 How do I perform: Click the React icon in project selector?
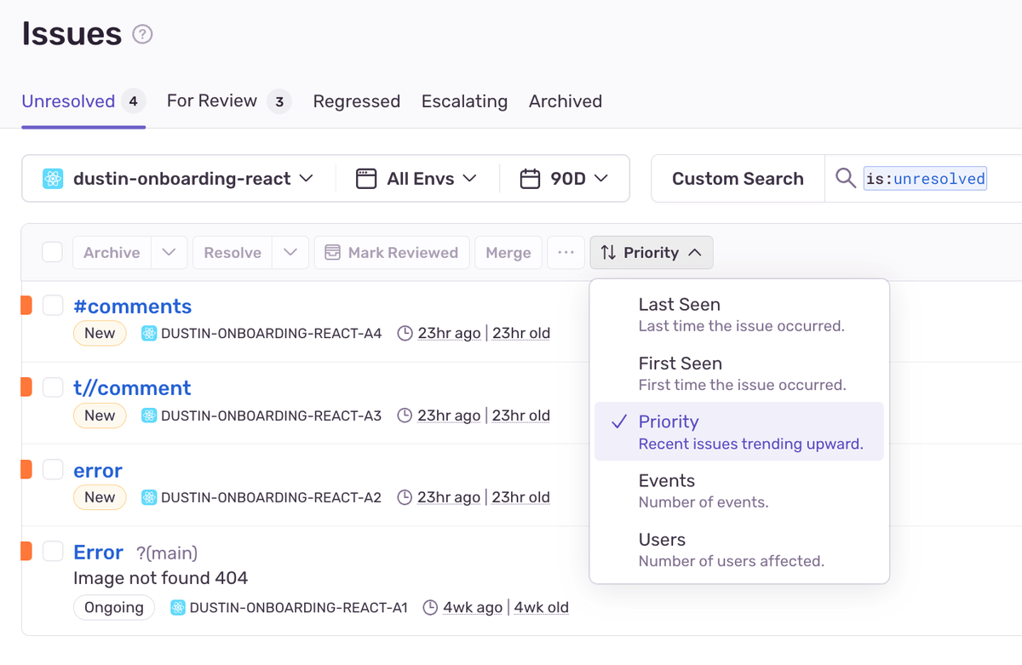[53, 179]
